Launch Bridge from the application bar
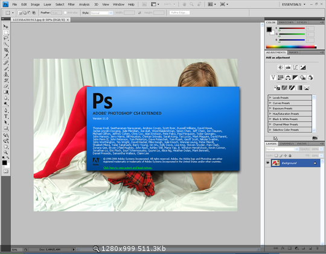This screenshot has width=326, height=254. point(144,4)
